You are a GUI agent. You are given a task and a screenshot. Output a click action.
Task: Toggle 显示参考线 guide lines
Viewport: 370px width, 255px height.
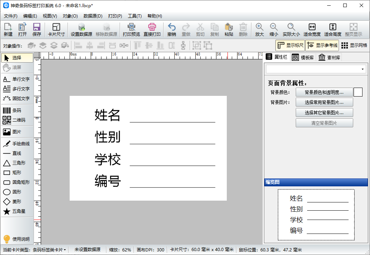322,45
